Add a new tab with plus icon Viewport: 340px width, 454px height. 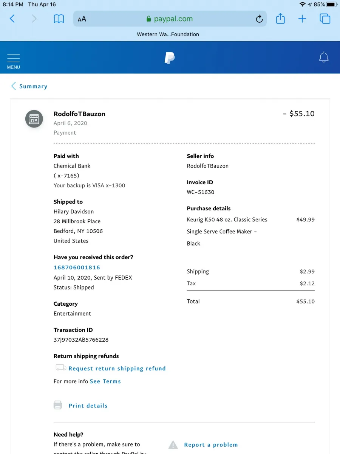point(302,19)
